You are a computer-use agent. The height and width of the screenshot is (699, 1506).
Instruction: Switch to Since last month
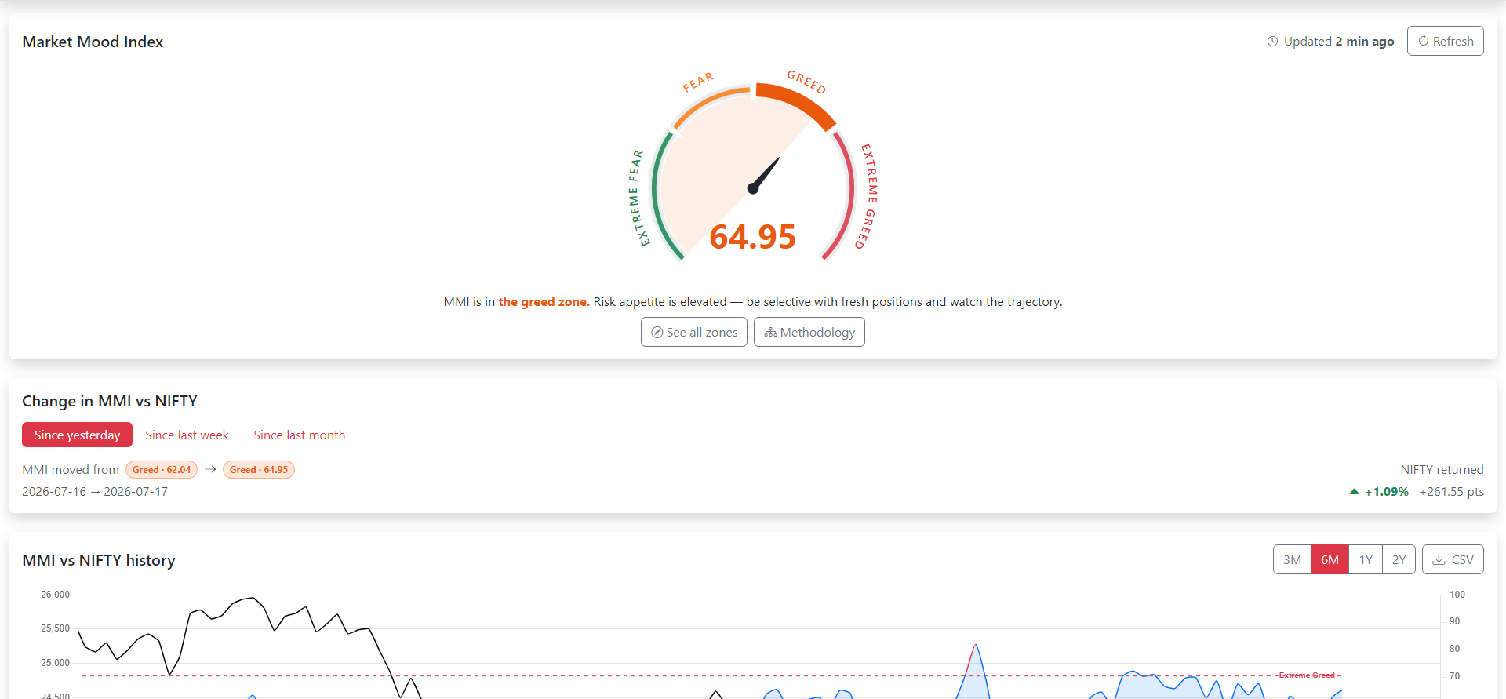tap(299, 435)
